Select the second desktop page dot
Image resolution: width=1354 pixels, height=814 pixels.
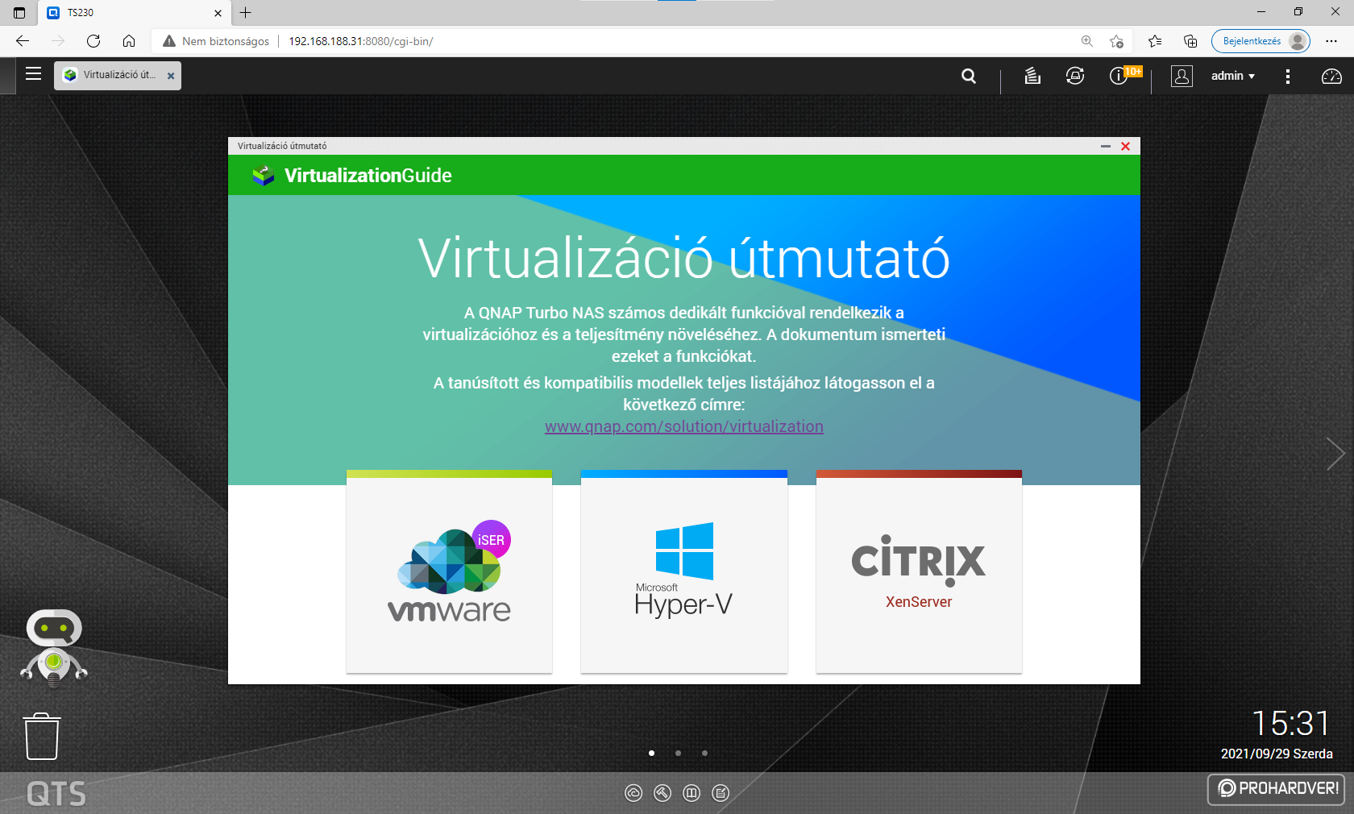click(x=678, y=753)
